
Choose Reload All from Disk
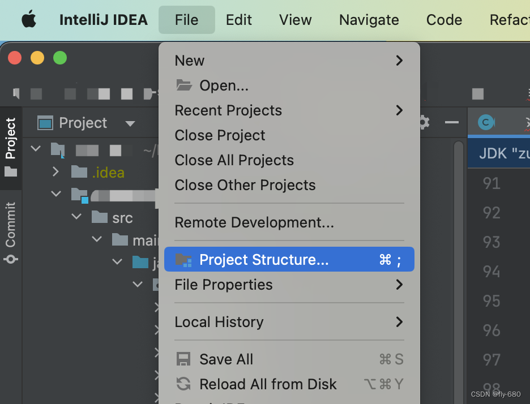point(289,384)
